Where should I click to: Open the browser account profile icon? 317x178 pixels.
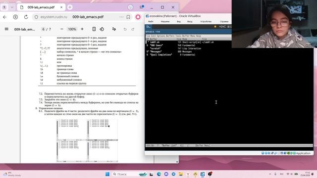point(15,17)
